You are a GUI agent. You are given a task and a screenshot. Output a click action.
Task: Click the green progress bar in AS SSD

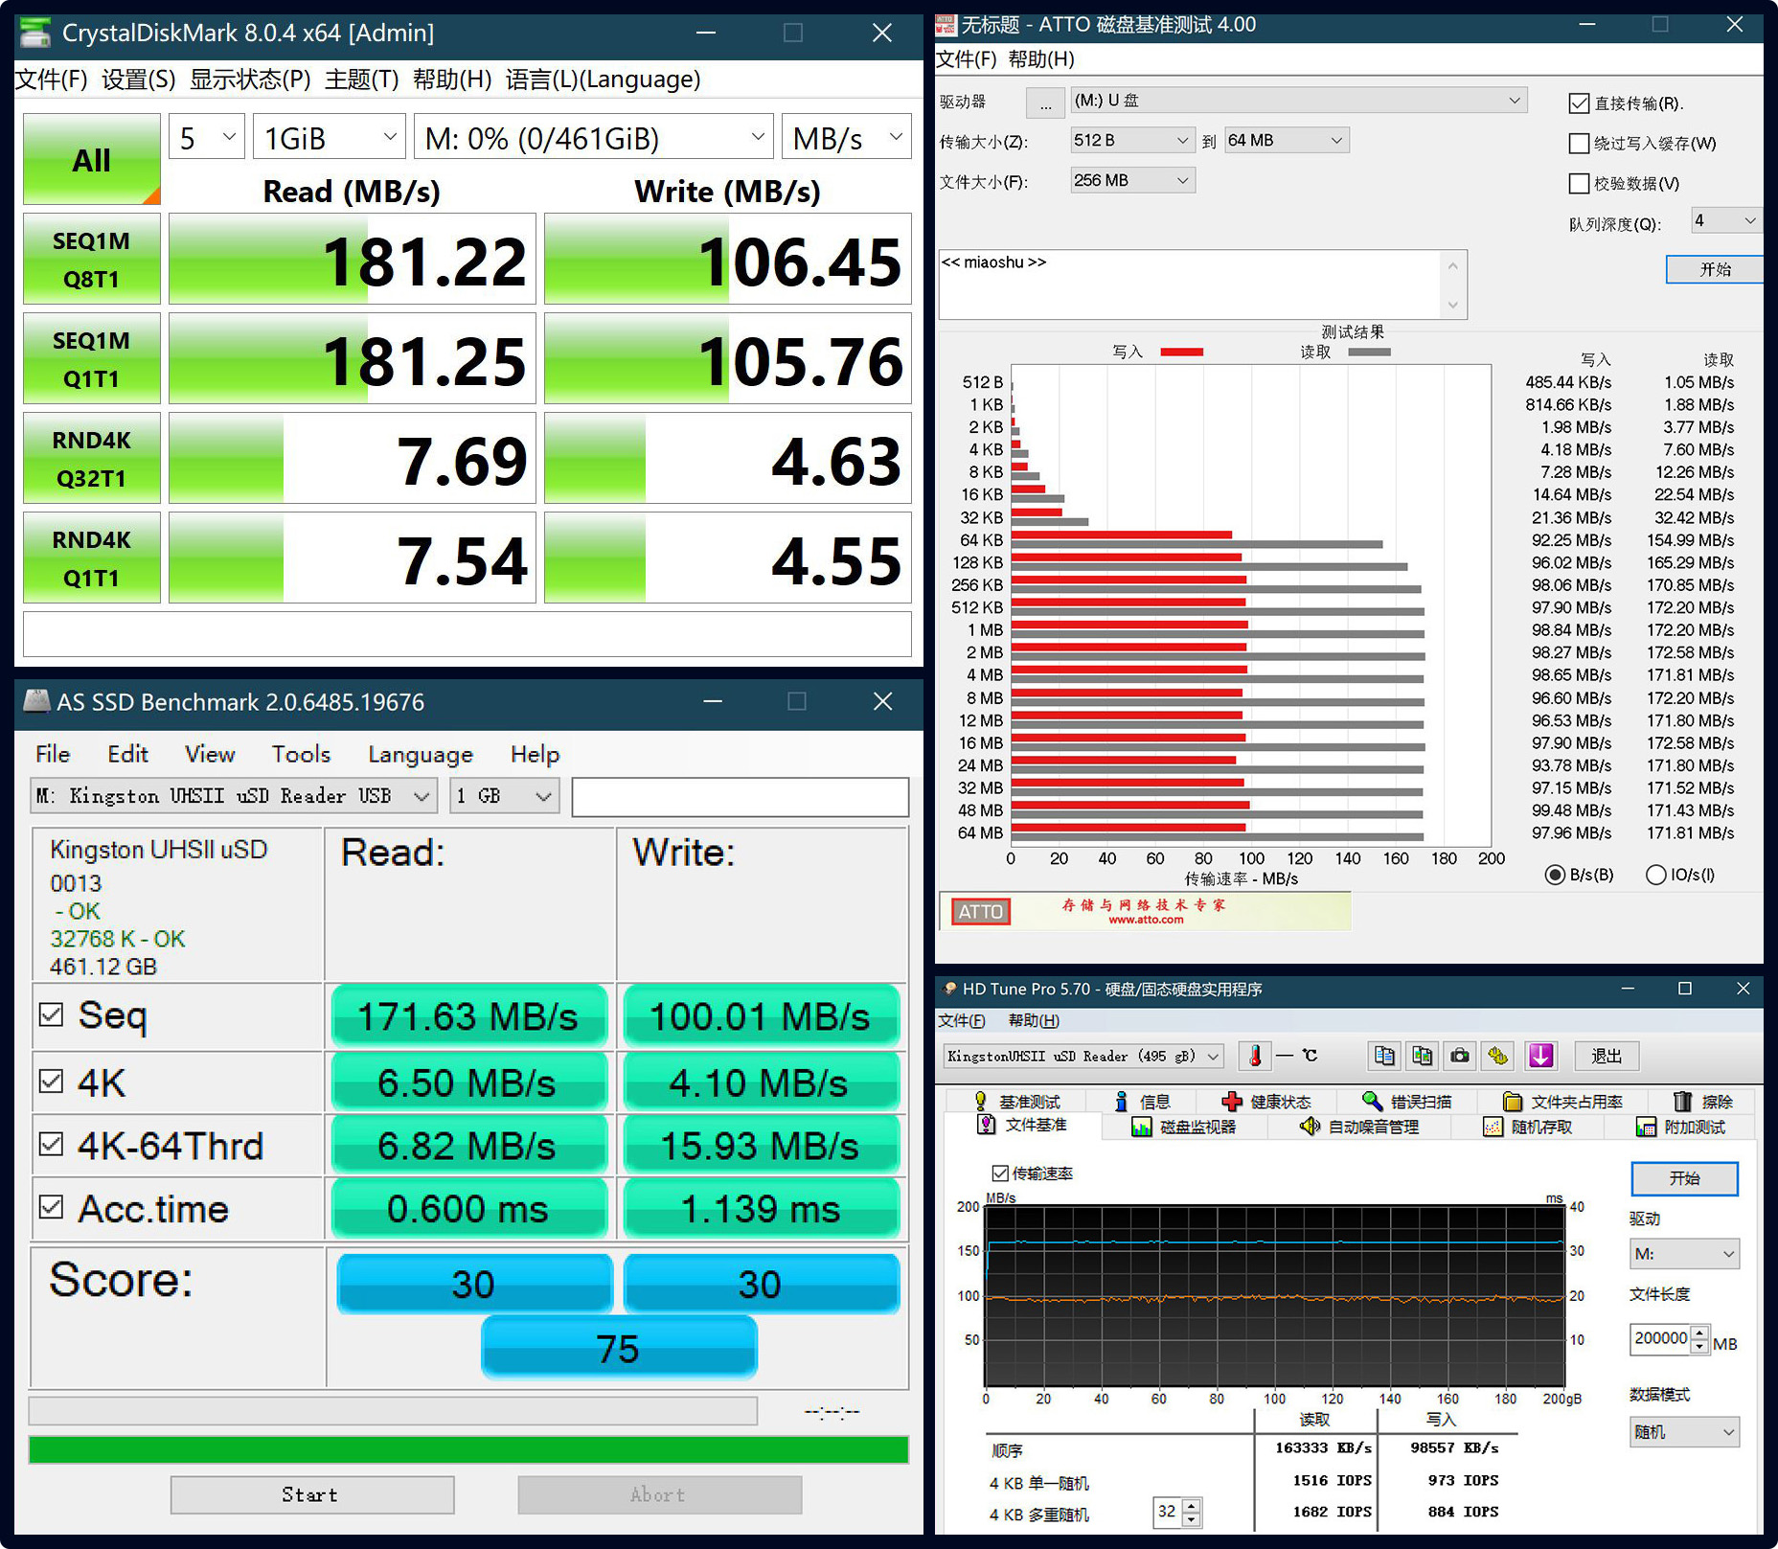click(x=468, y=1449)
